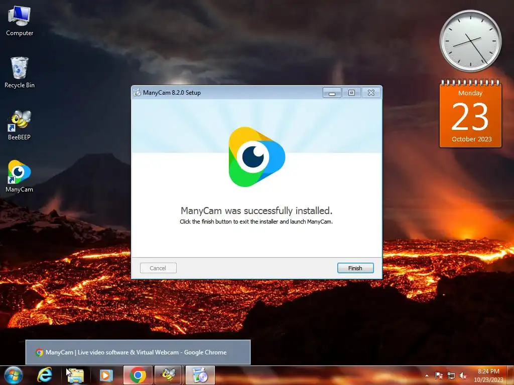Show hidden system tray icons

pos(427,375)
